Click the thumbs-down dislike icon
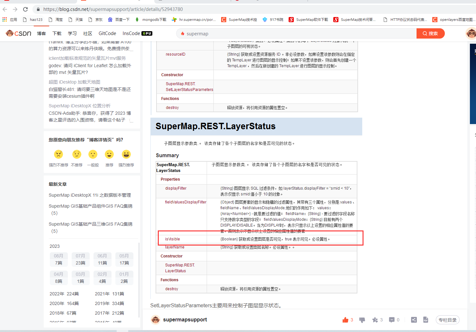This screenshot has width=476, height=332. [x=362, y=320]
